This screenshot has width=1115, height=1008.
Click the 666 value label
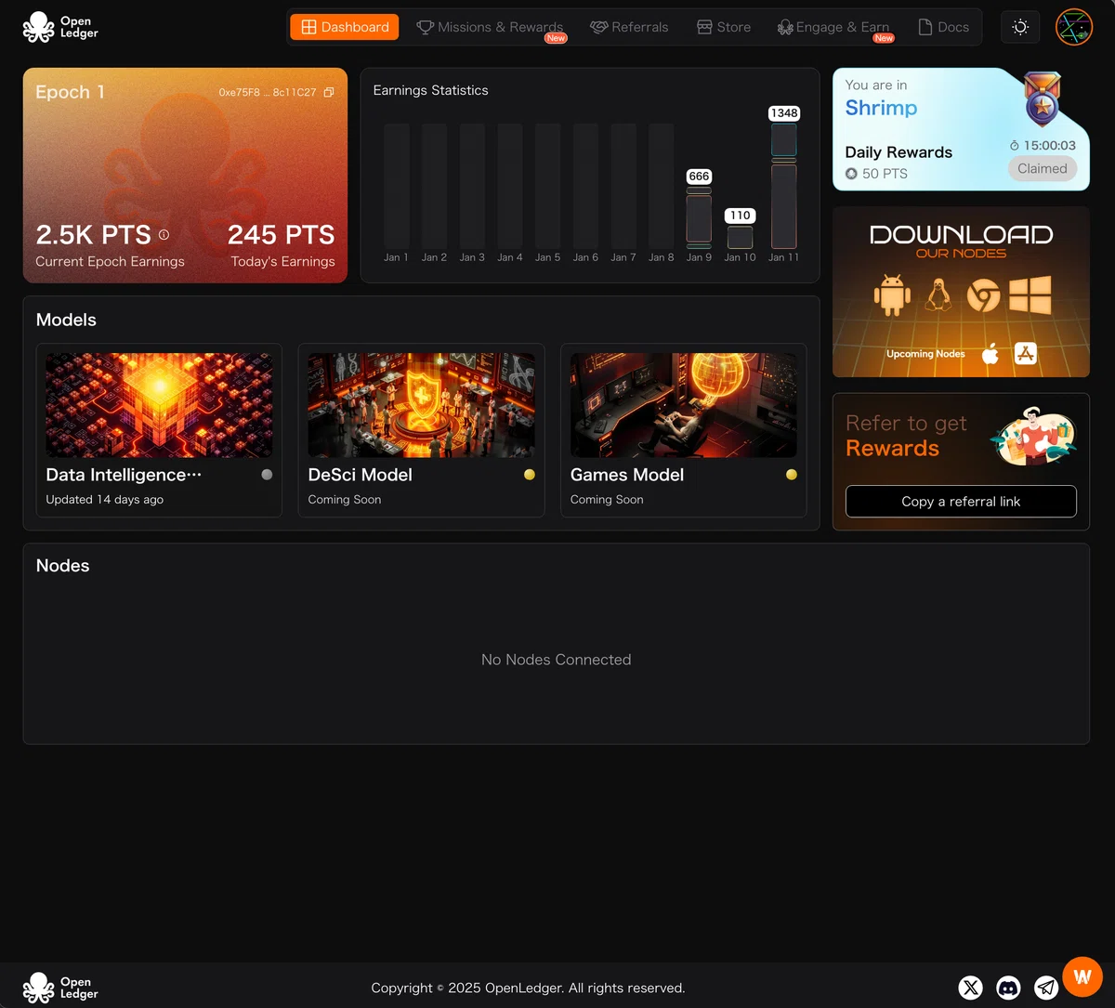(699, 177)
